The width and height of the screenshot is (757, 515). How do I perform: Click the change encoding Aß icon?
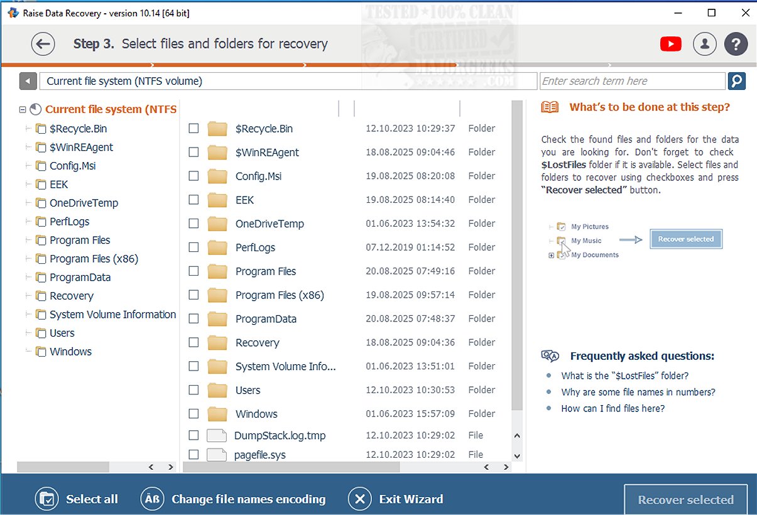(152, 499)
